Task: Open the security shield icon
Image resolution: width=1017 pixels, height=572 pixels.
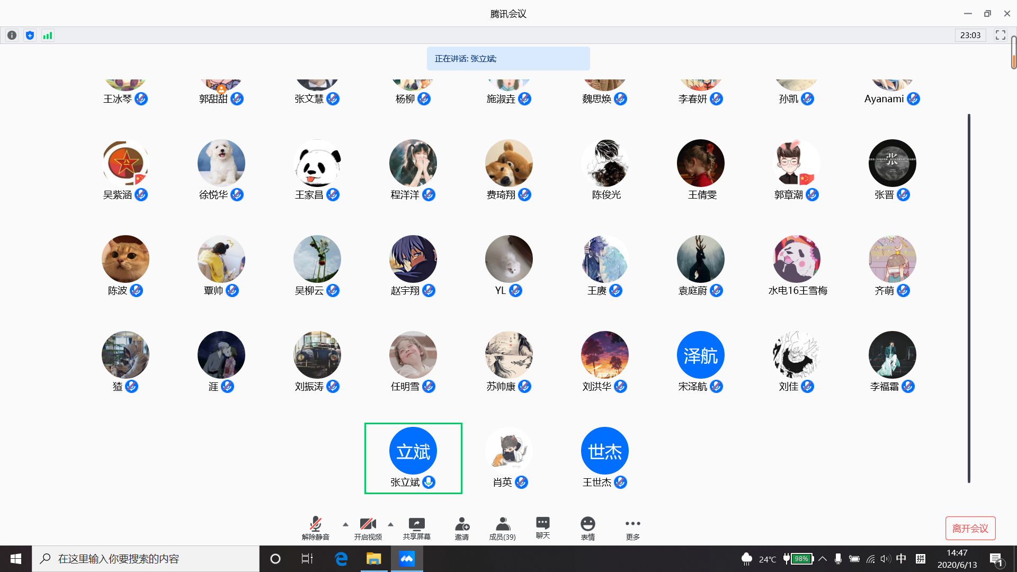Action: (x=30, y=35)
